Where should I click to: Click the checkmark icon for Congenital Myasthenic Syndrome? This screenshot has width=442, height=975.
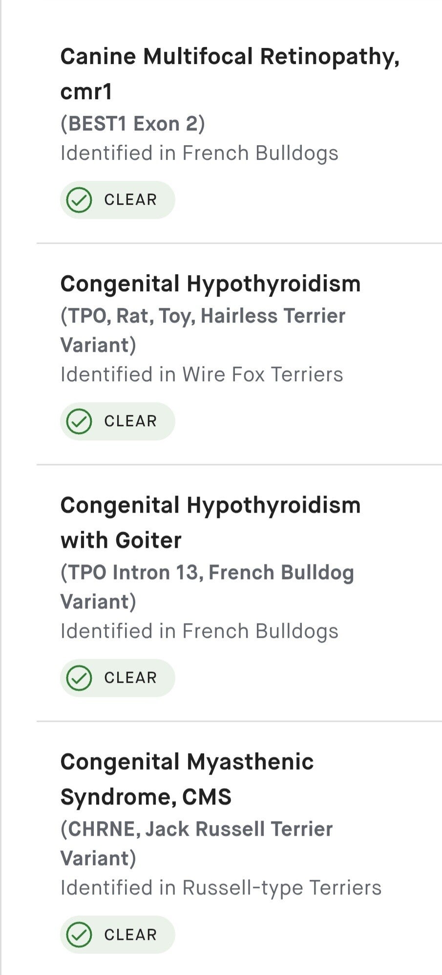coord(79,934)
